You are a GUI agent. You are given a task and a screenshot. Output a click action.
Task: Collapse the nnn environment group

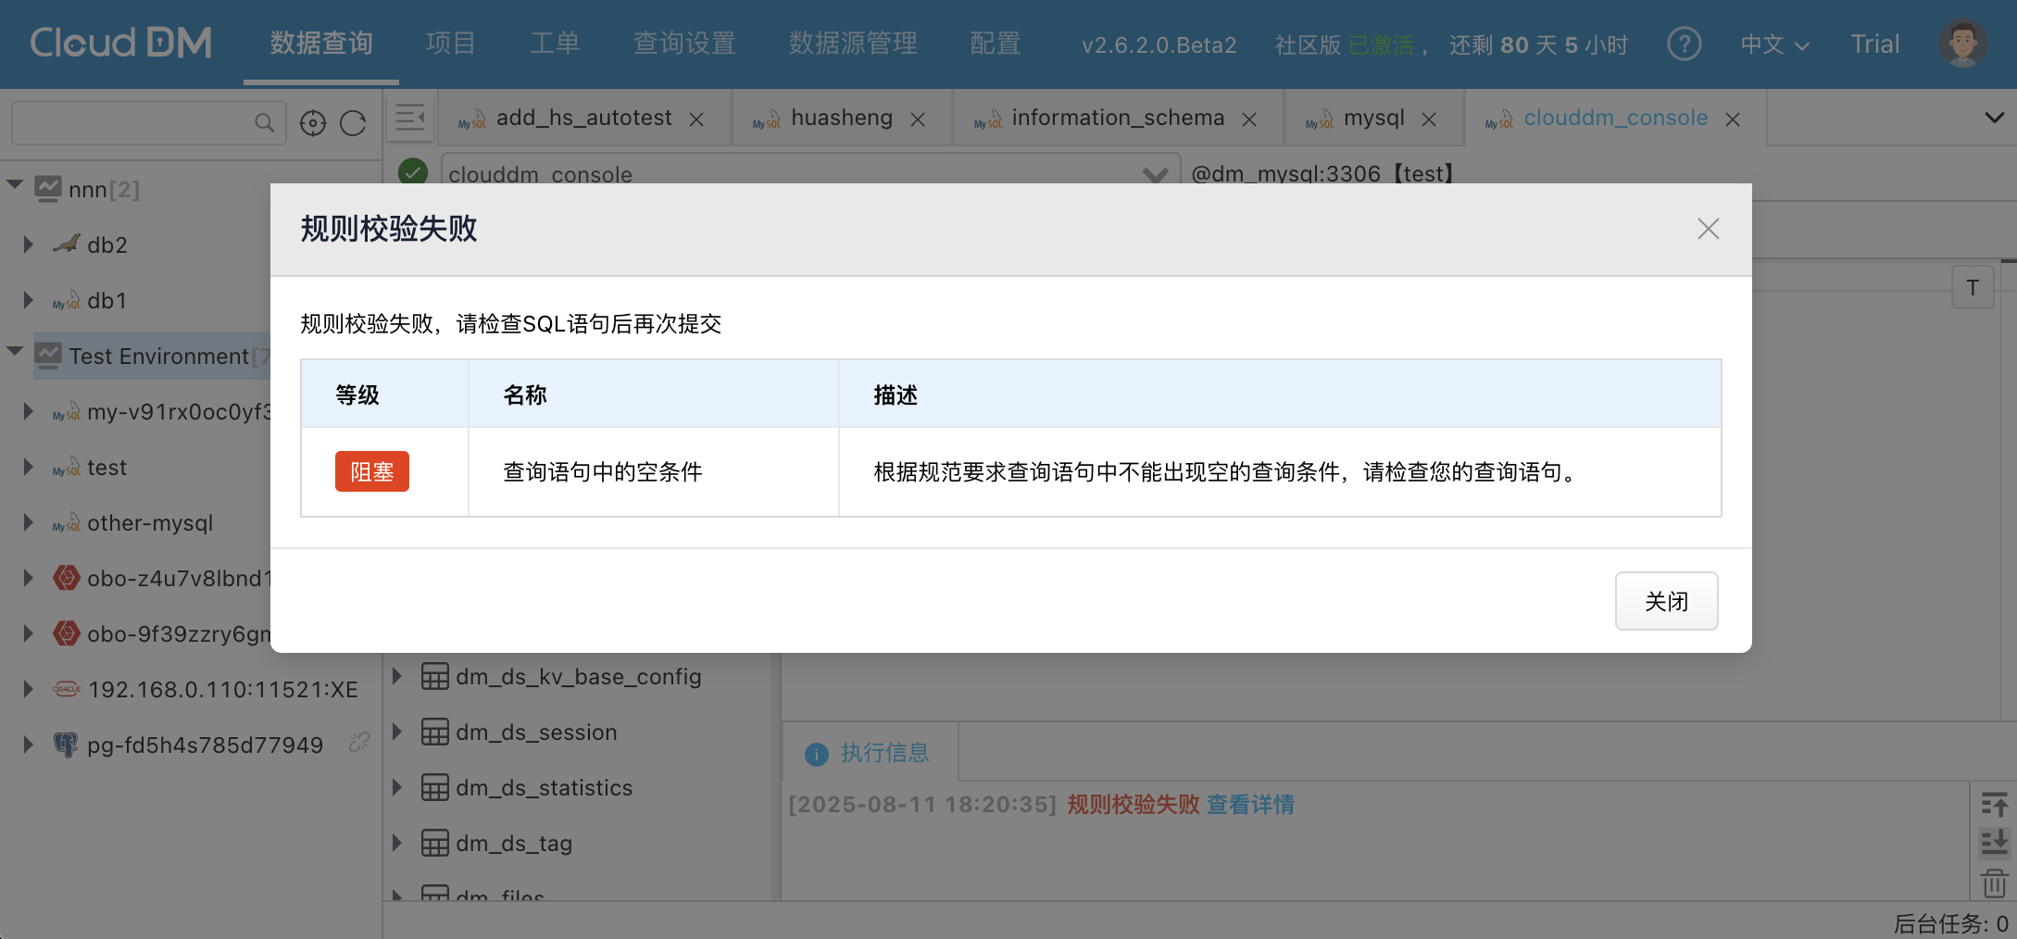[15, 185]
